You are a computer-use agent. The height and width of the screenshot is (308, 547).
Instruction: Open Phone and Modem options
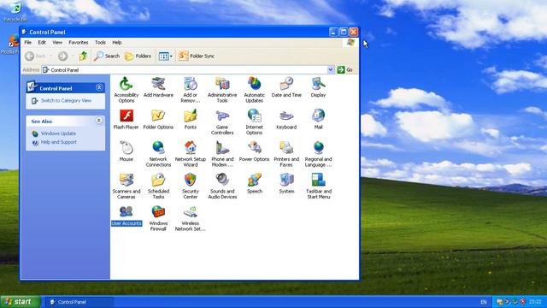(222, 154)
